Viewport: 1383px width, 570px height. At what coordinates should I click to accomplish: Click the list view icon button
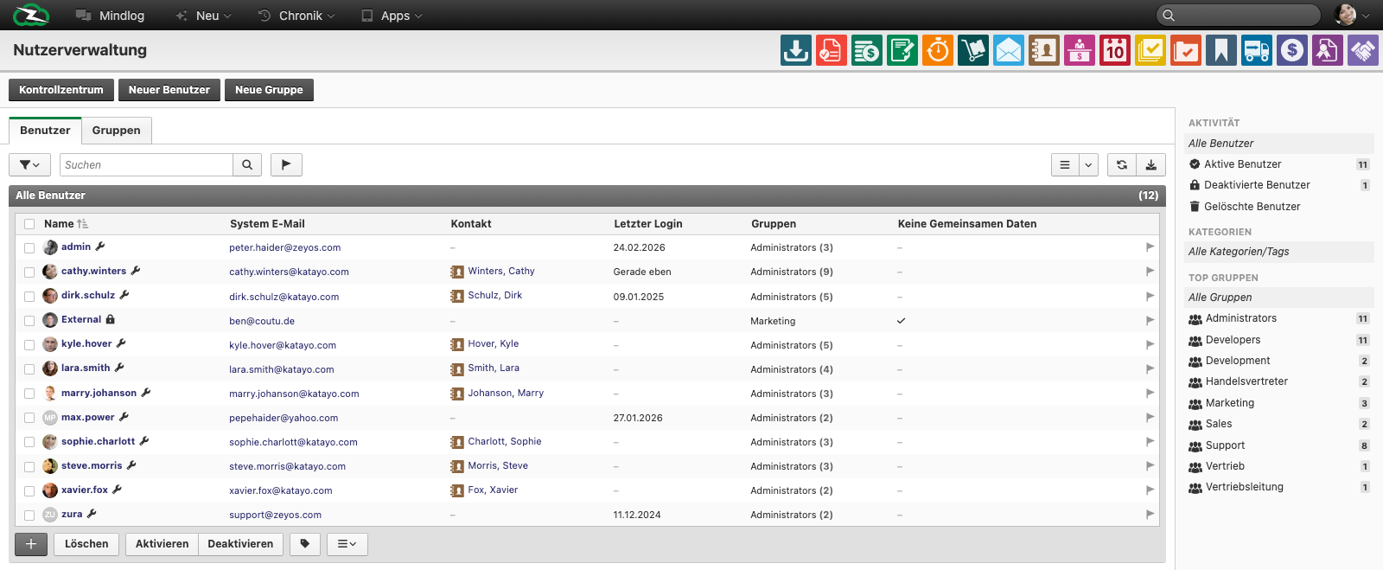[1065, 164]
